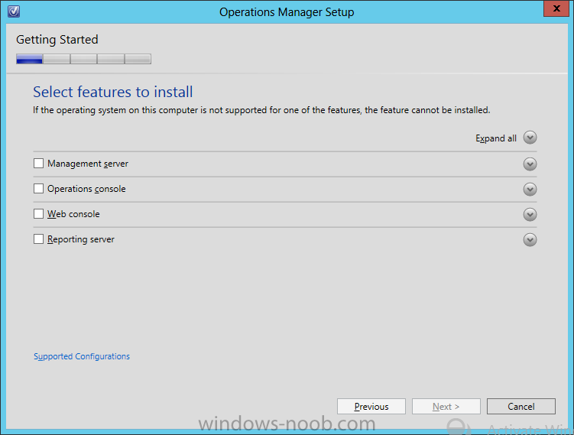Click the Web console label
Screen dimensions: 574x435
(73, 214)
